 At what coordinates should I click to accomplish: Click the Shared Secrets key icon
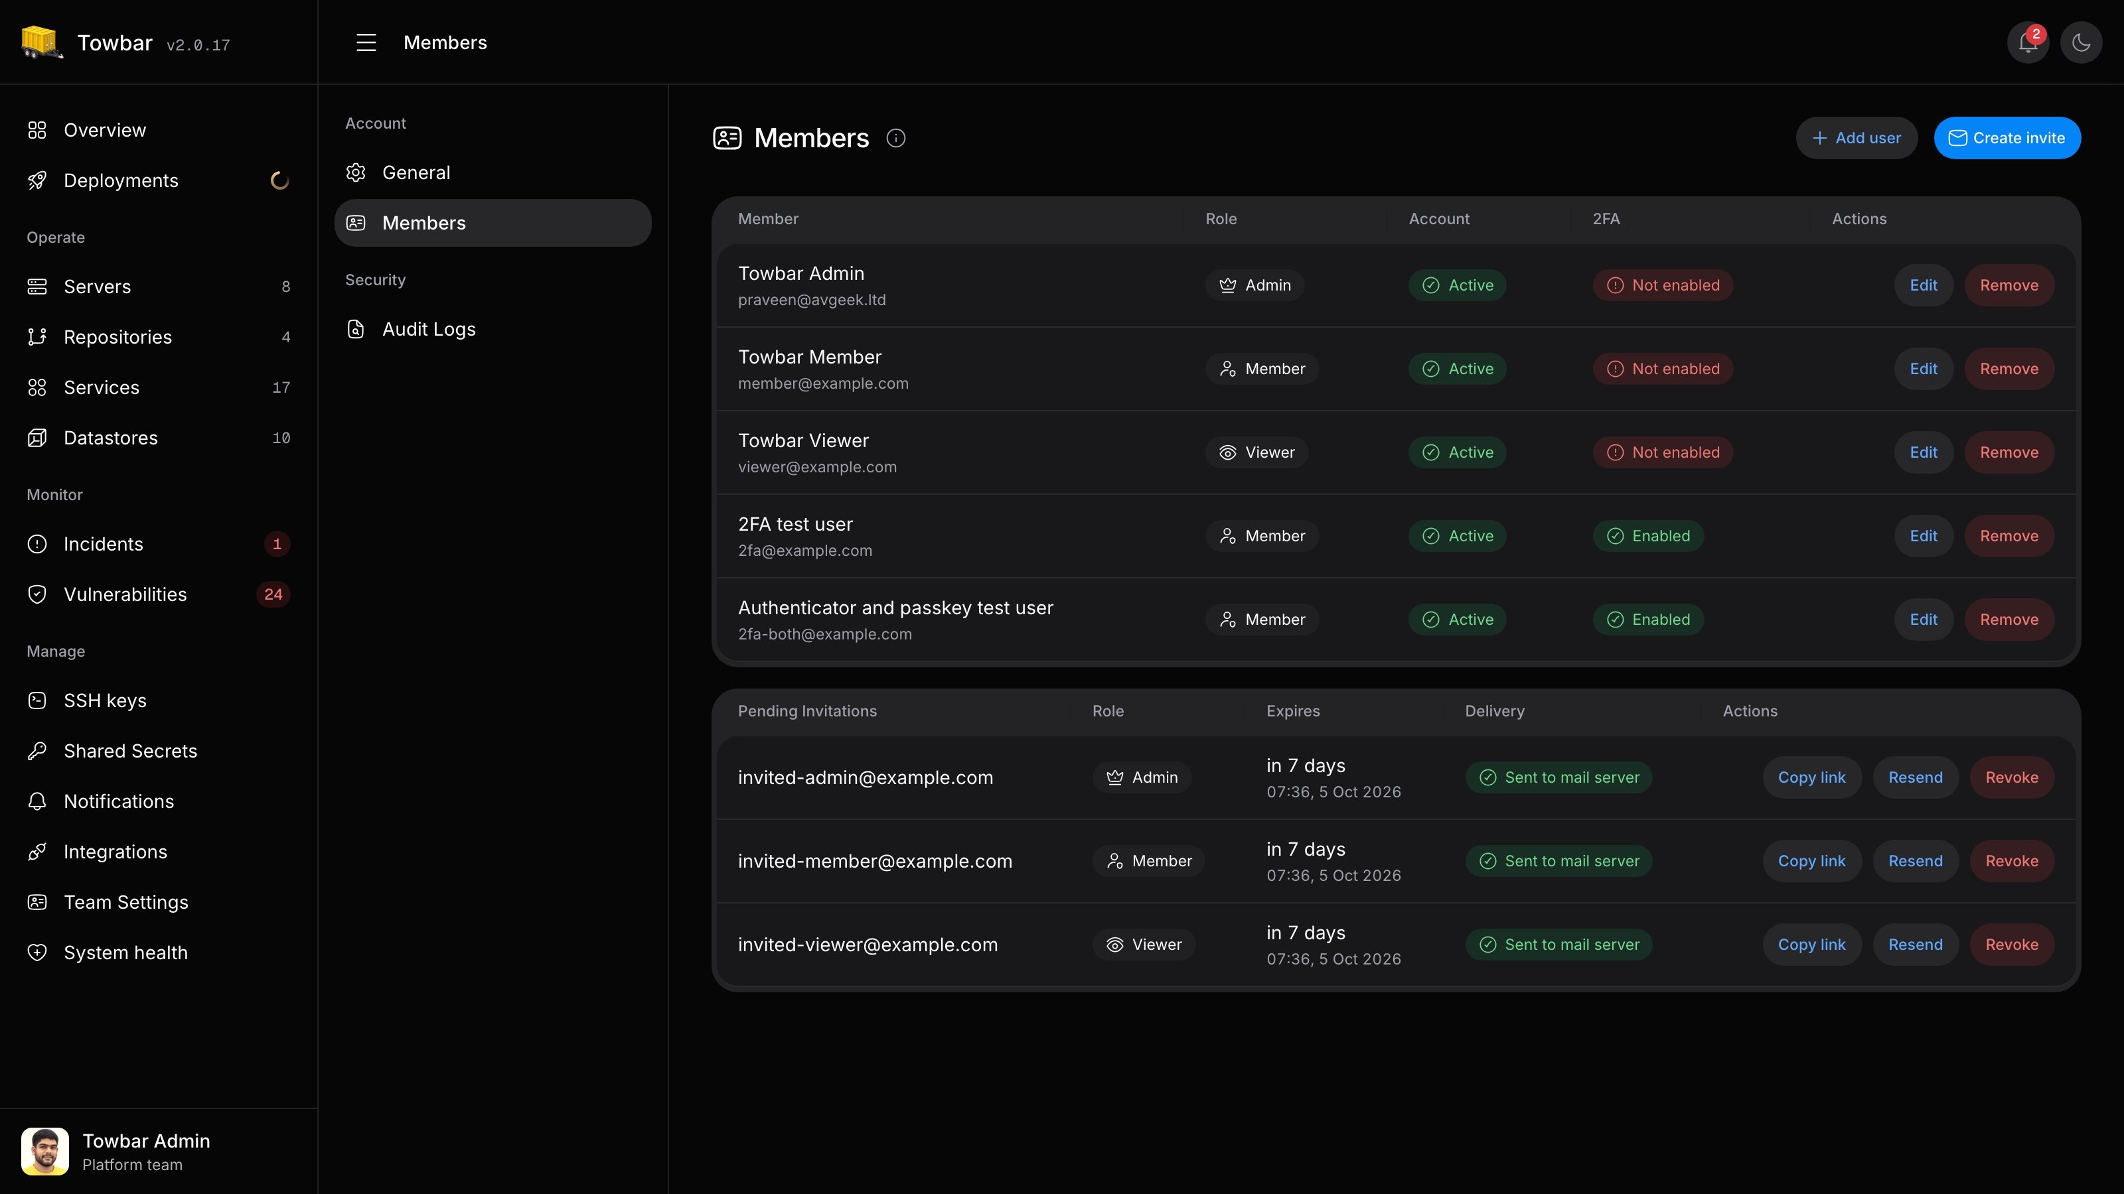pos(37,751)
